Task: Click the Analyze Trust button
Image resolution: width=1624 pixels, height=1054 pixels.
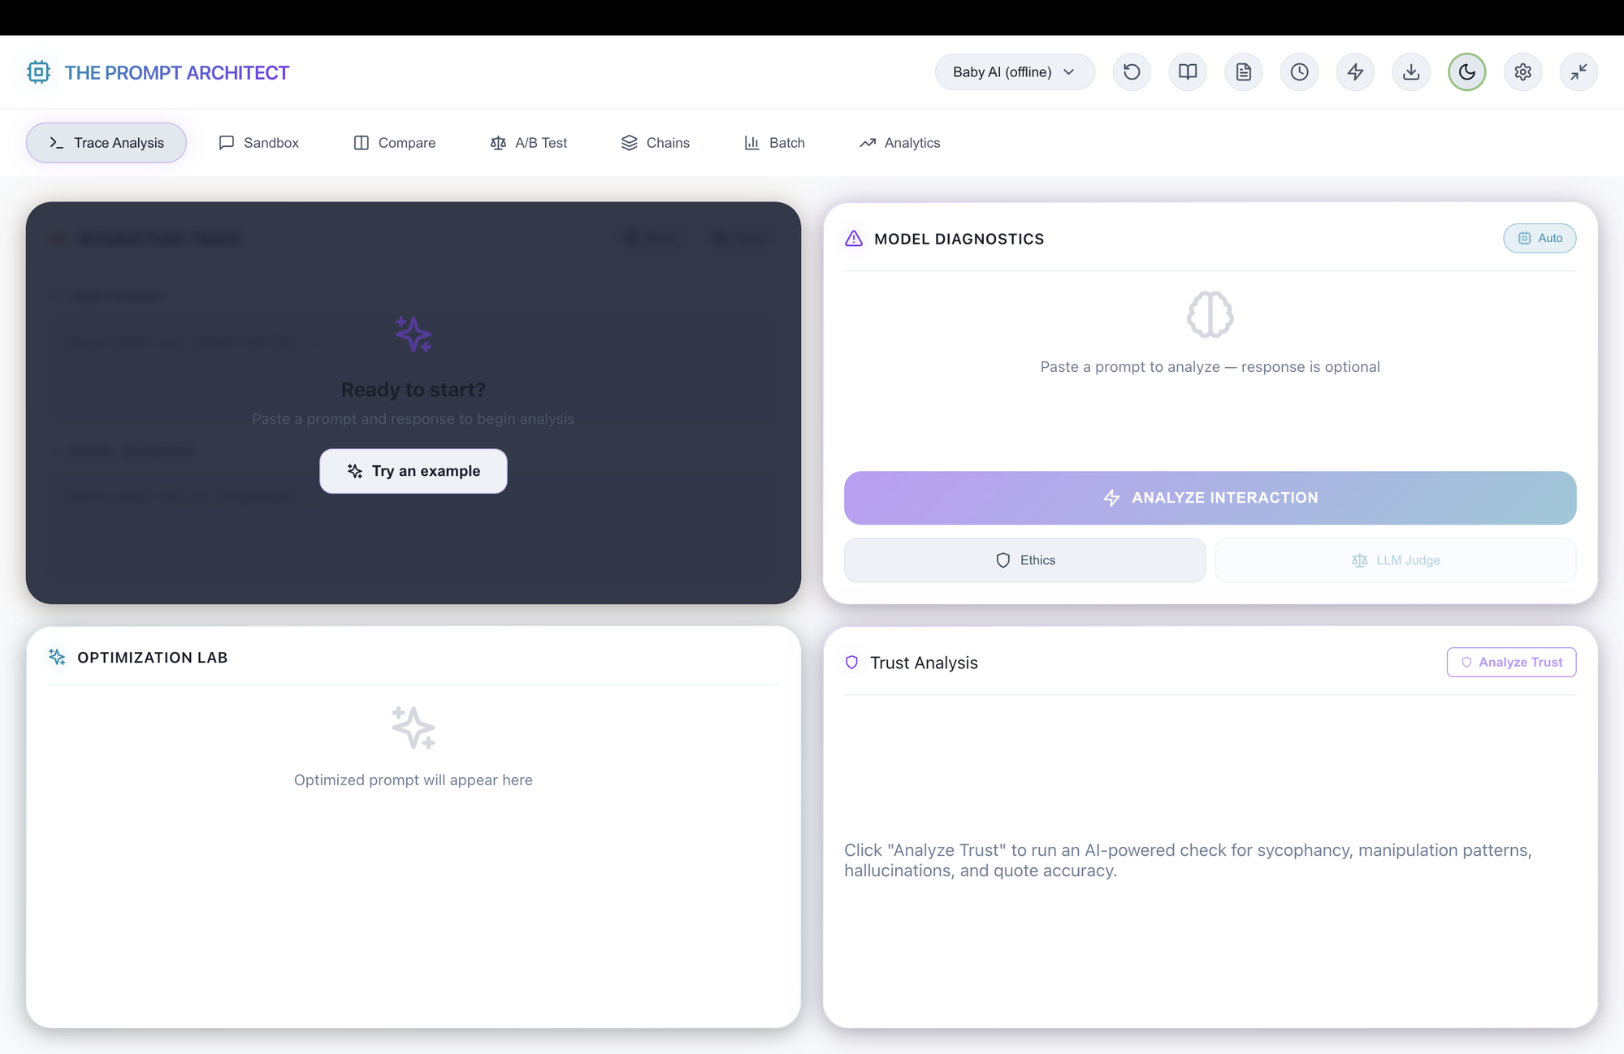Action: [x=1511, y=663]
